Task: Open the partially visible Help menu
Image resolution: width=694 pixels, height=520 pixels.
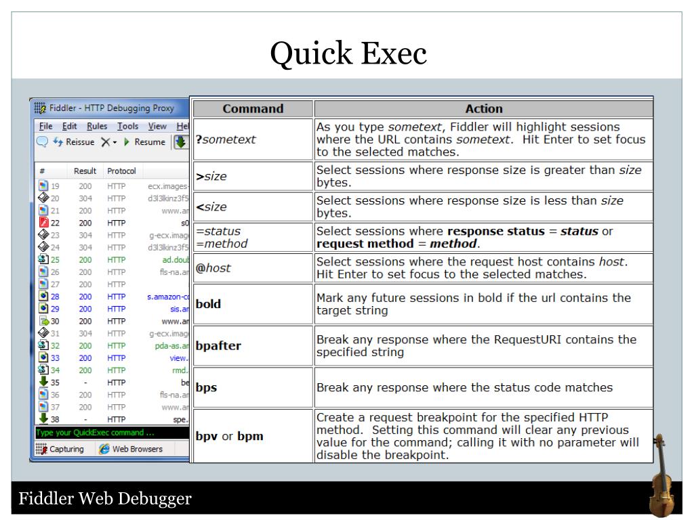Action: tap(182, 126)
